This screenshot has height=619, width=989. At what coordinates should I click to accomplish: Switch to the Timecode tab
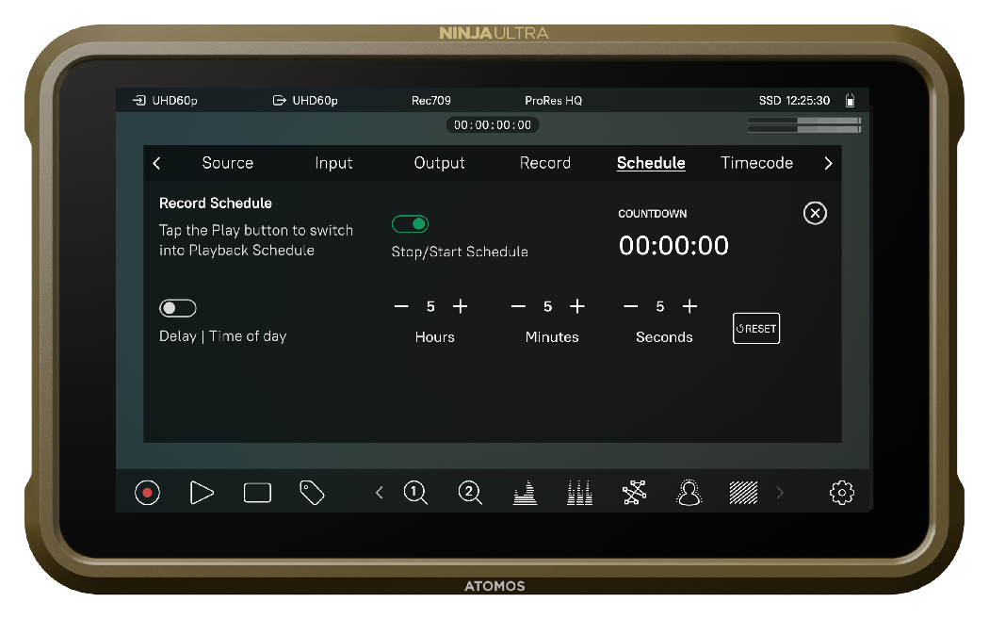point(756,163)
